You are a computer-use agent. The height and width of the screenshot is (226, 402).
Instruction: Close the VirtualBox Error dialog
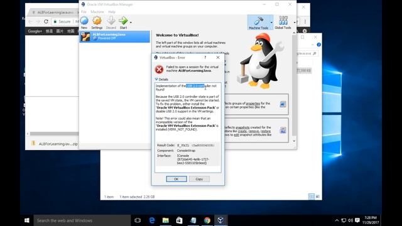click(x=218, y=57)
